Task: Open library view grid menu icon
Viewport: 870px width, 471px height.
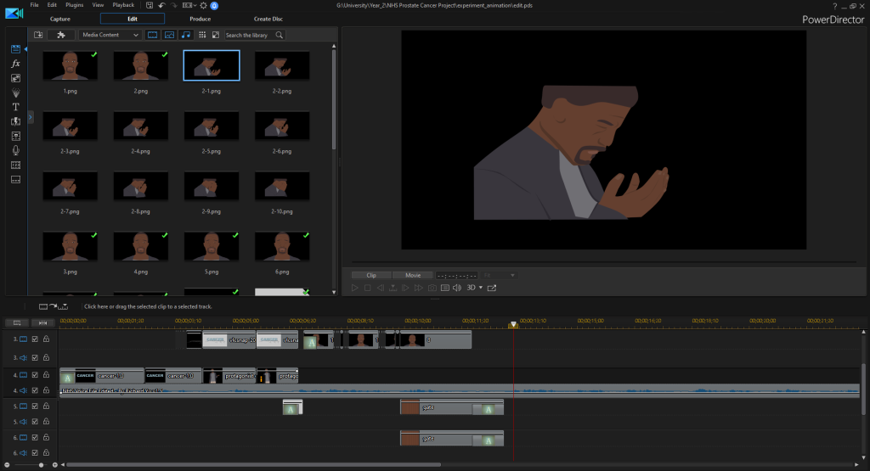Action: (x=202, y=35)
